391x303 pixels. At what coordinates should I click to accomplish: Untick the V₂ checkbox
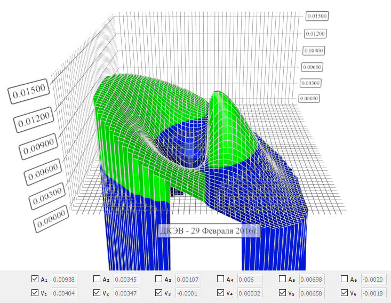(x=97, y=292)
